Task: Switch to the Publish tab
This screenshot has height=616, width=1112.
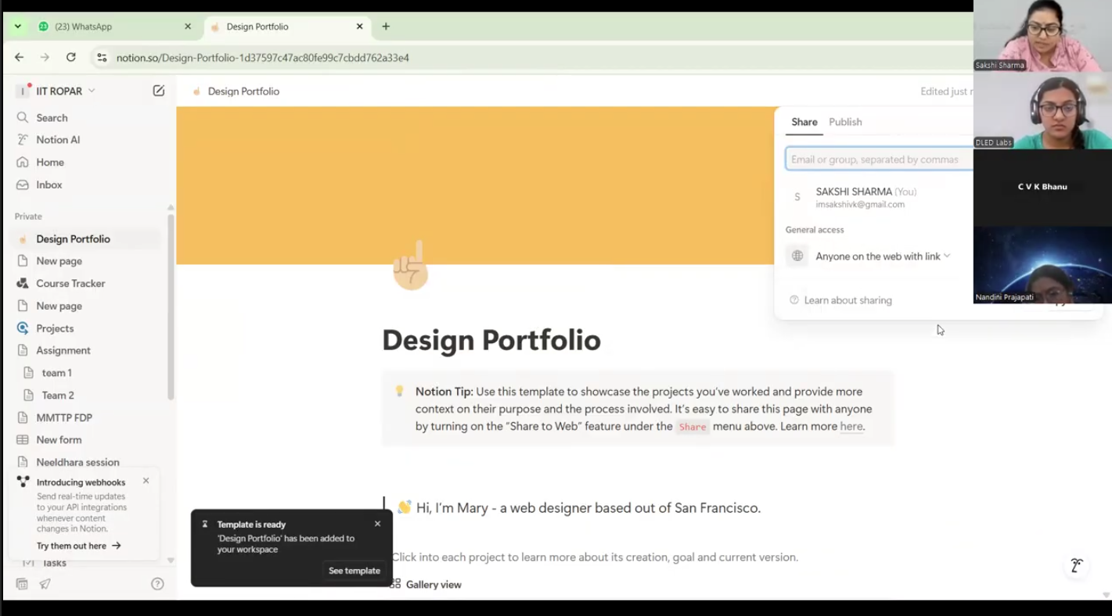Action: tap(845, 122)
